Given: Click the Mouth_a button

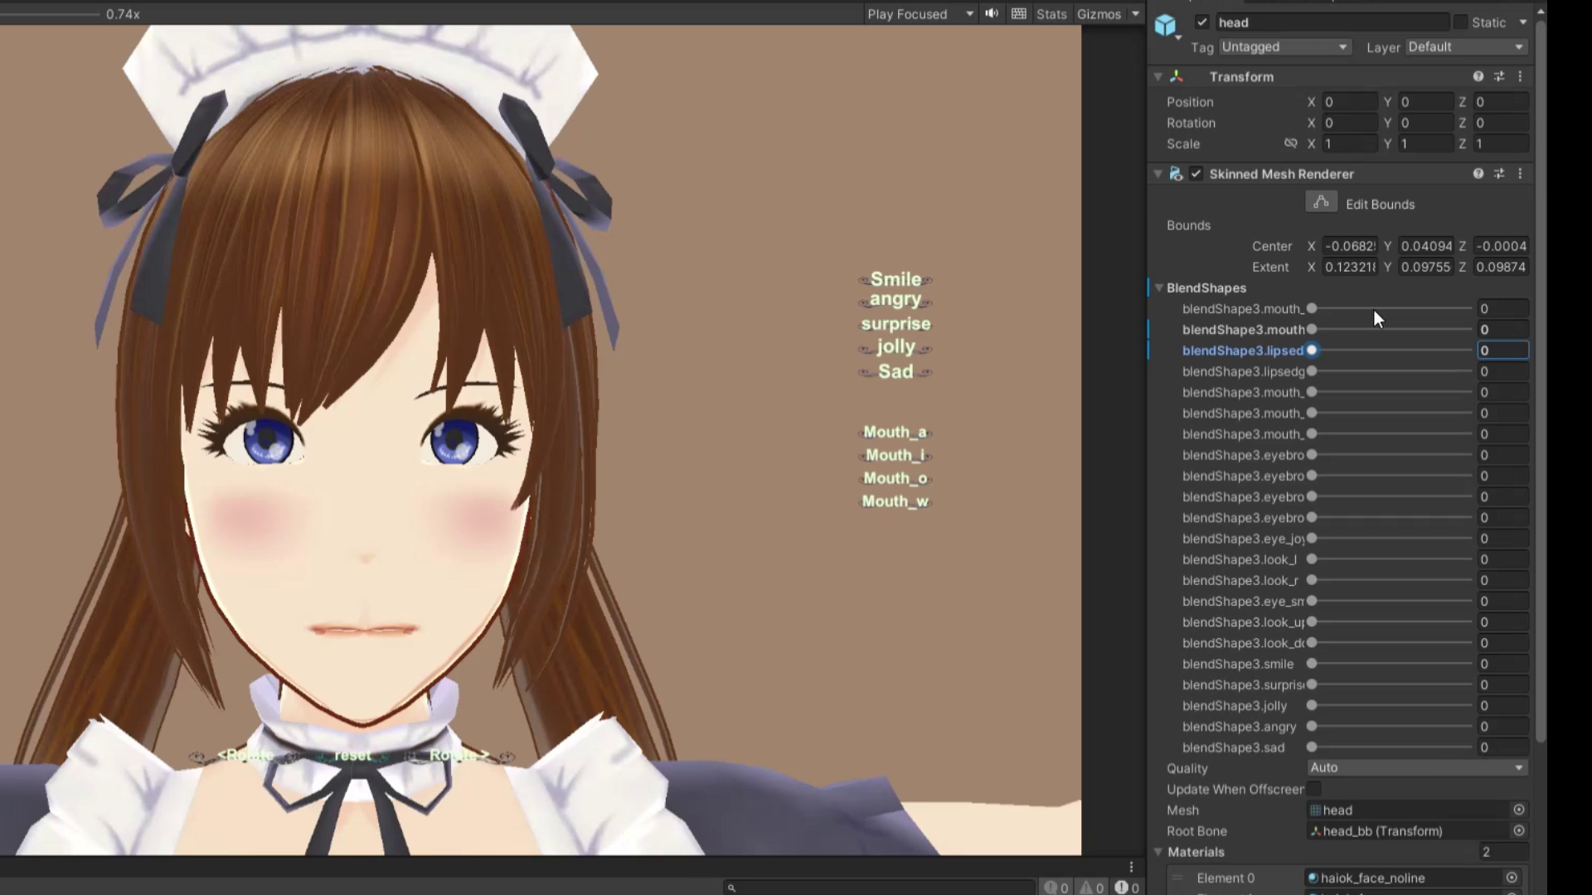Looking at the screenshot, I should [895, 432].
